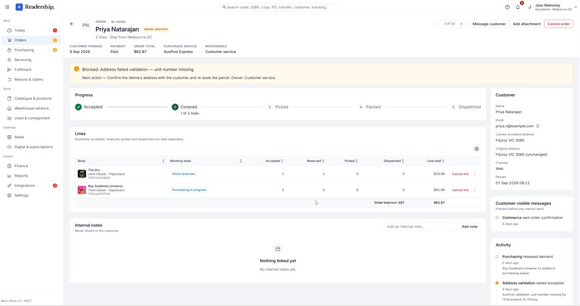The height and width of the screenshot is (306, 580).
Task: Click The Dry book cover thumbnail
Action: pos(82,174)
